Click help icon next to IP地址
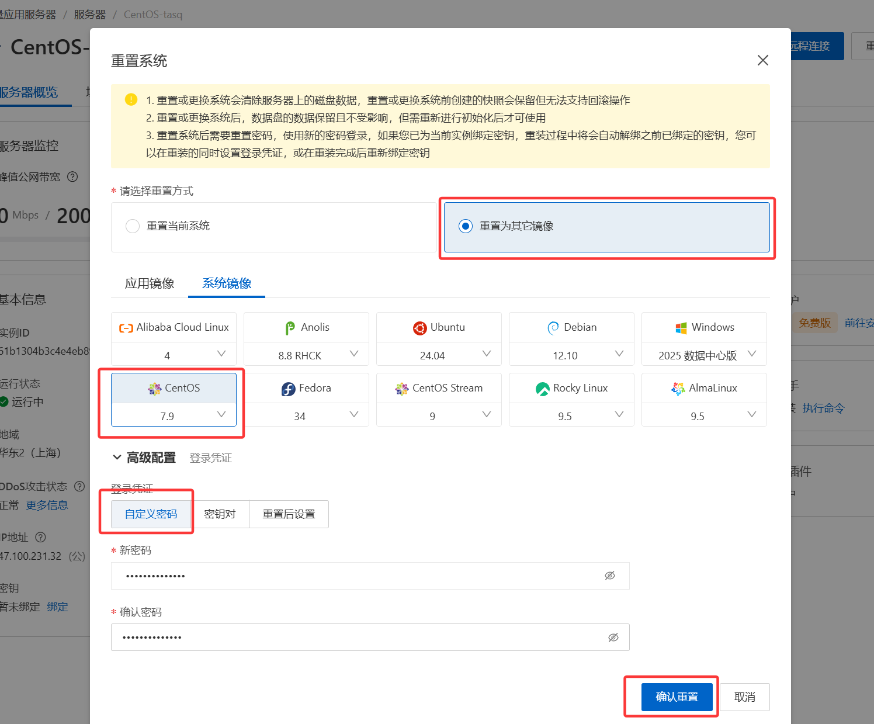This screenshot has width=874, height=724. click(40, 537)
